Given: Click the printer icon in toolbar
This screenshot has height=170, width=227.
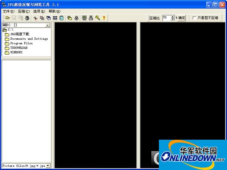Looking at the screenshot, I should 91,18.
